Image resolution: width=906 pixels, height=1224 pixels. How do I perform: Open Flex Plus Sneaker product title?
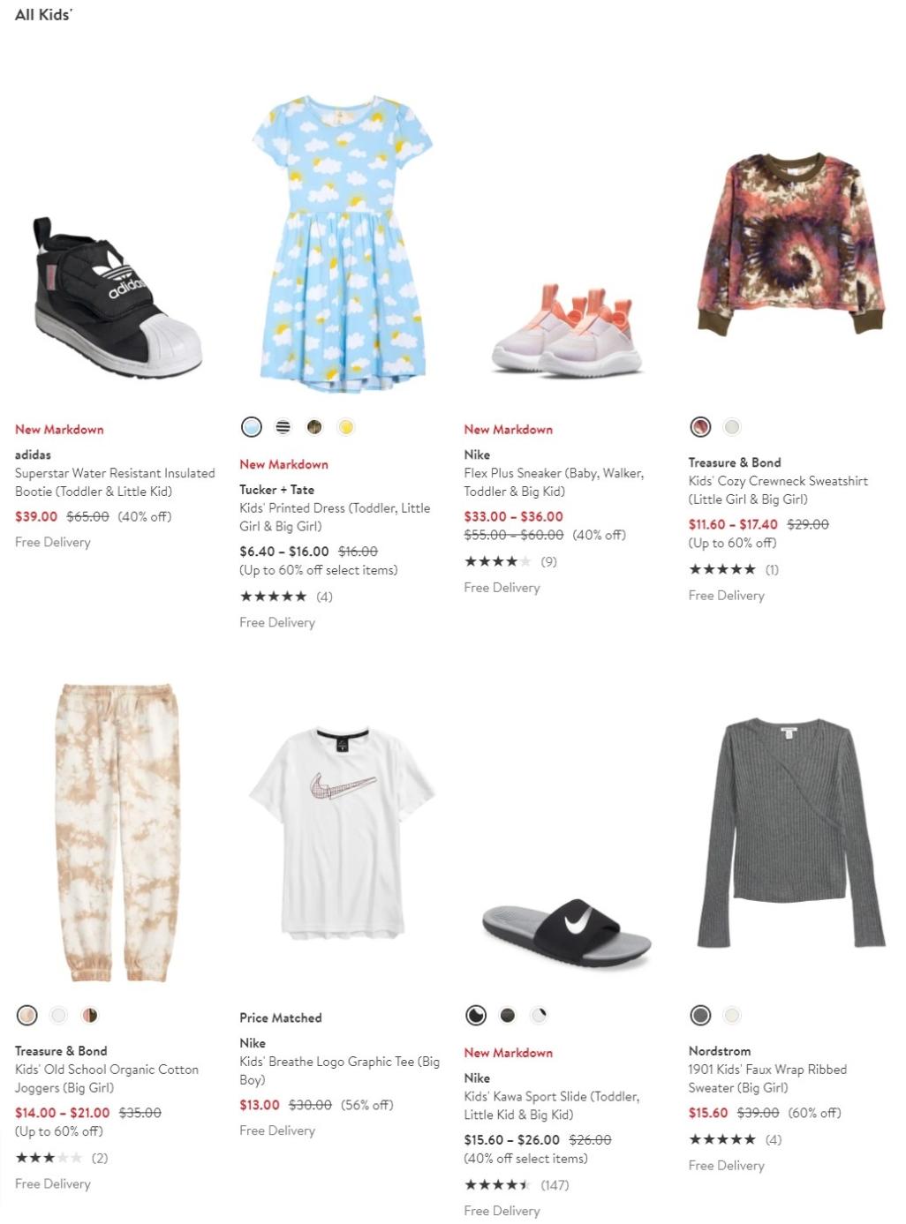554,482
